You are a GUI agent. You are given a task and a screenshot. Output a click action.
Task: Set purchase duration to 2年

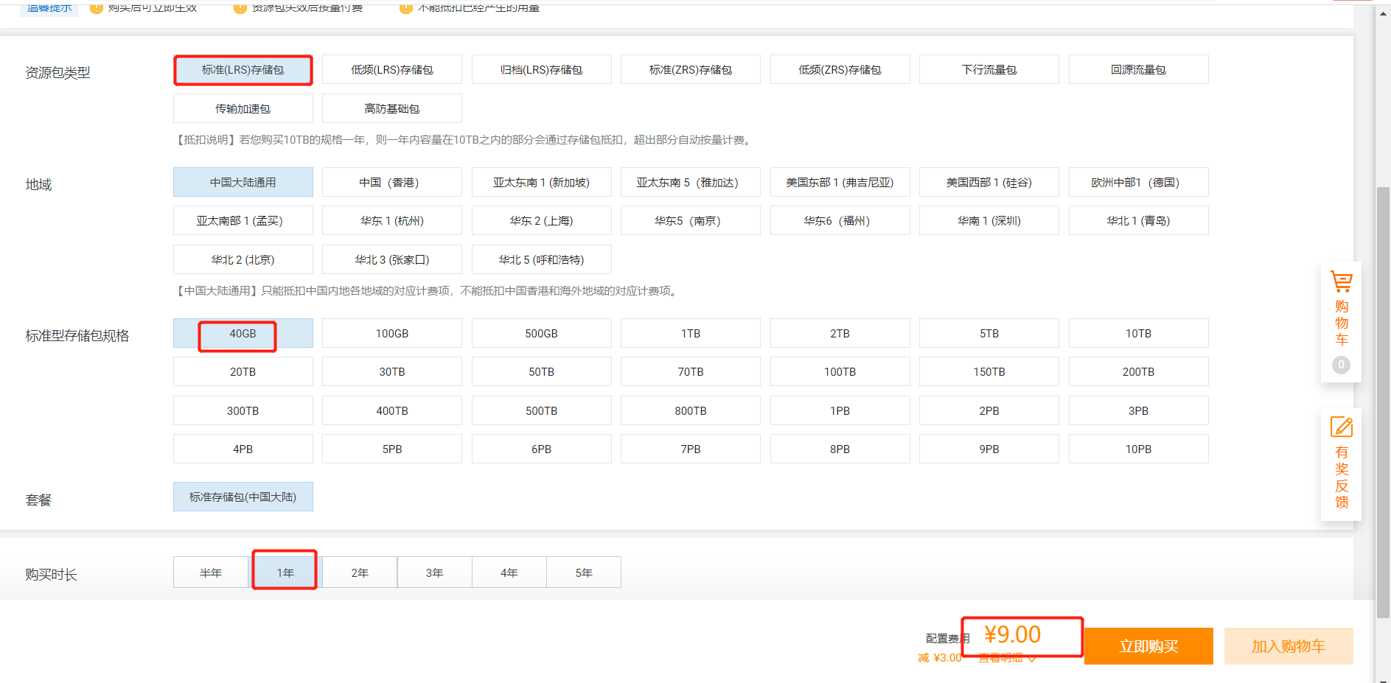pos(360,572)
